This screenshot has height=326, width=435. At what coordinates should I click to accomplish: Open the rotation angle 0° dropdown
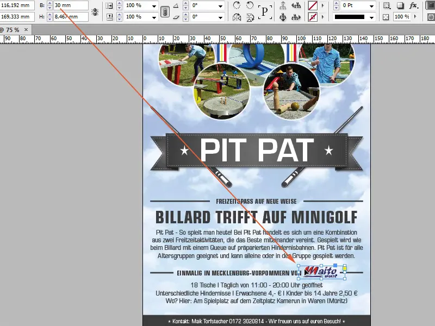tap(220, 6)
